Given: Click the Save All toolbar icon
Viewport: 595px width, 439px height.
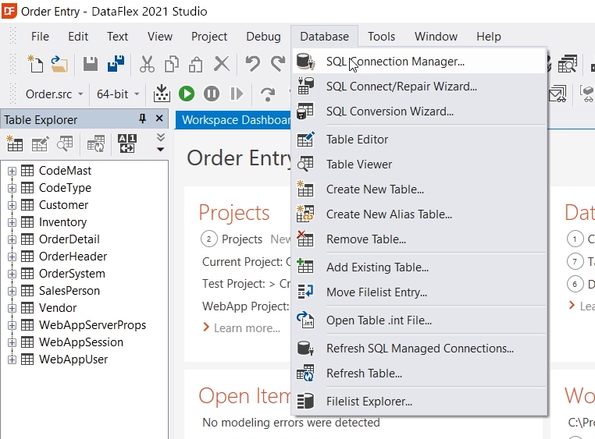Looking at the screenshot, I should pos(116,64).
